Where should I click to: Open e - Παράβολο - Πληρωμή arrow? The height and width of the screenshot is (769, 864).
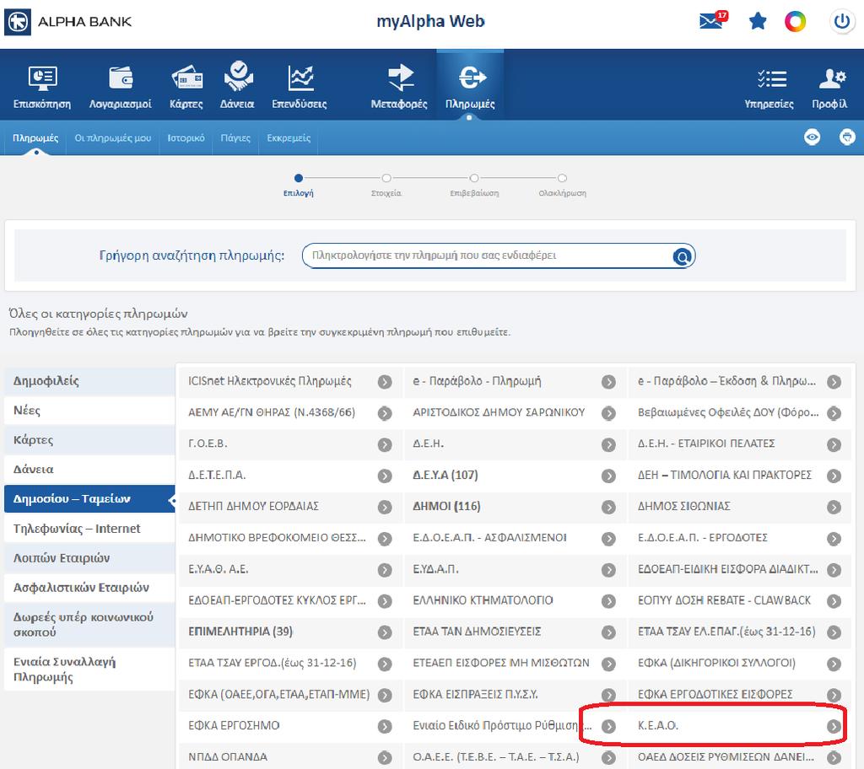click(x=608, y=382)
